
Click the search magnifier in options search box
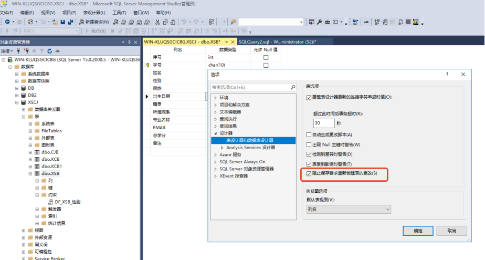tap(292, 87)
